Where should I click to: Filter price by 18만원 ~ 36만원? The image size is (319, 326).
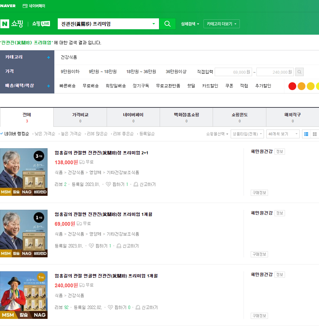click(x=141, y=72)
